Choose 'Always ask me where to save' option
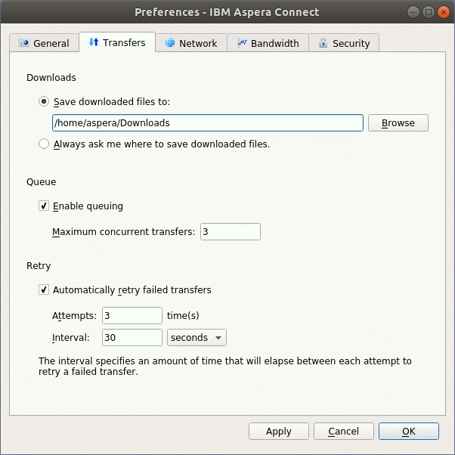Image resolution: width=455 pixels, height=455 pixels. coord(44,144)
